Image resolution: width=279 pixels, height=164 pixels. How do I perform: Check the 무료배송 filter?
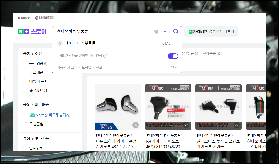point(25,73)
